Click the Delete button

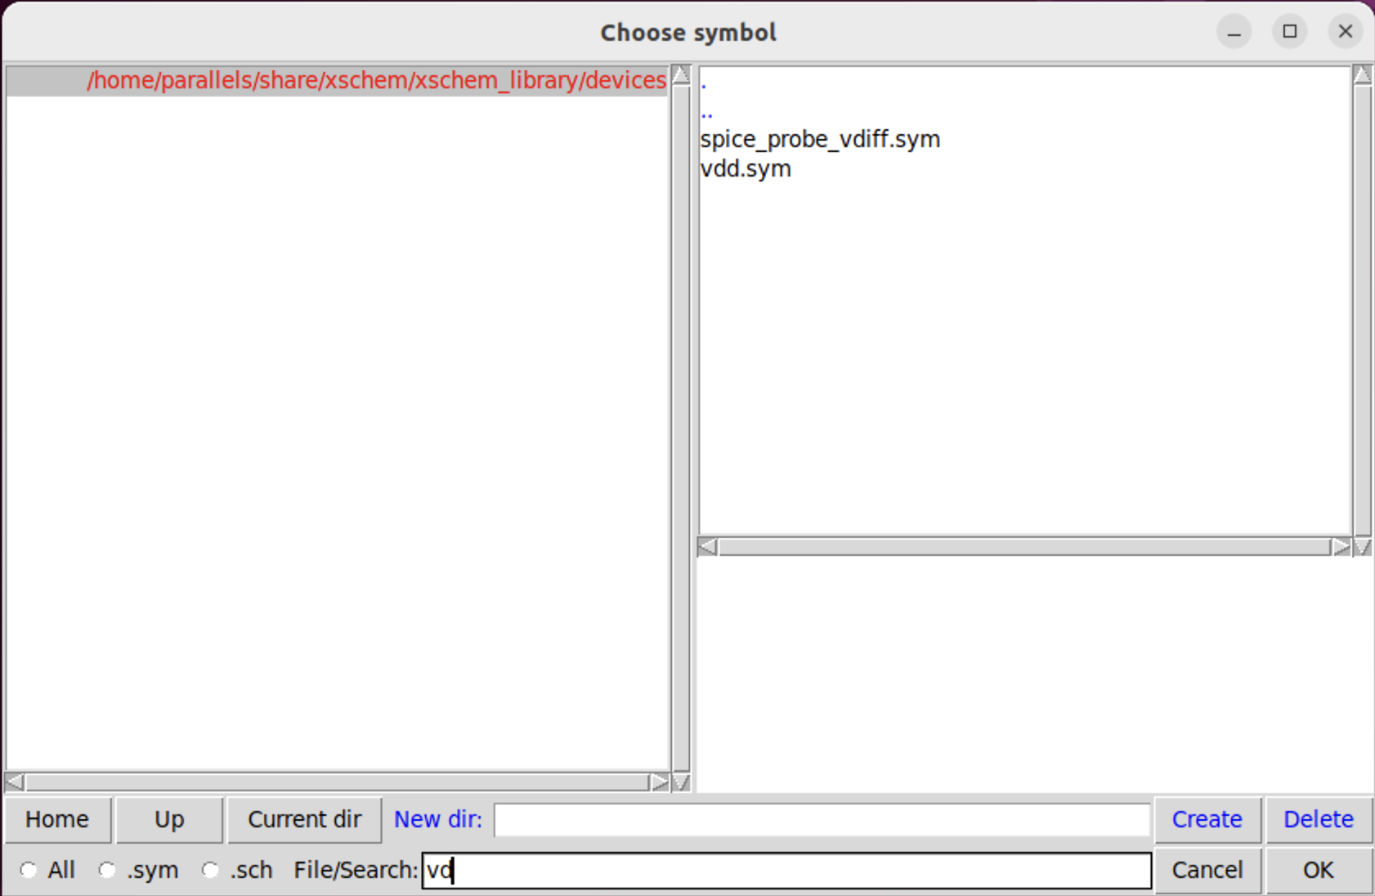[x=1318, y=819]
